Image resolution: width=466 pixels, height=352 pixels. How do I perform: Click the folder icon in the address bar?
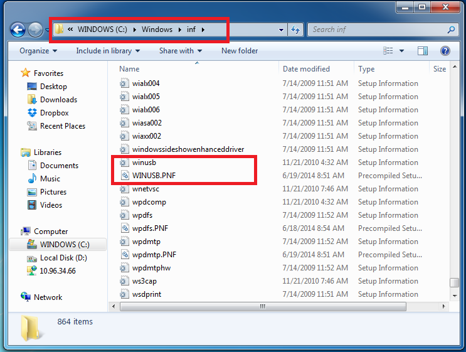(59, 29)
